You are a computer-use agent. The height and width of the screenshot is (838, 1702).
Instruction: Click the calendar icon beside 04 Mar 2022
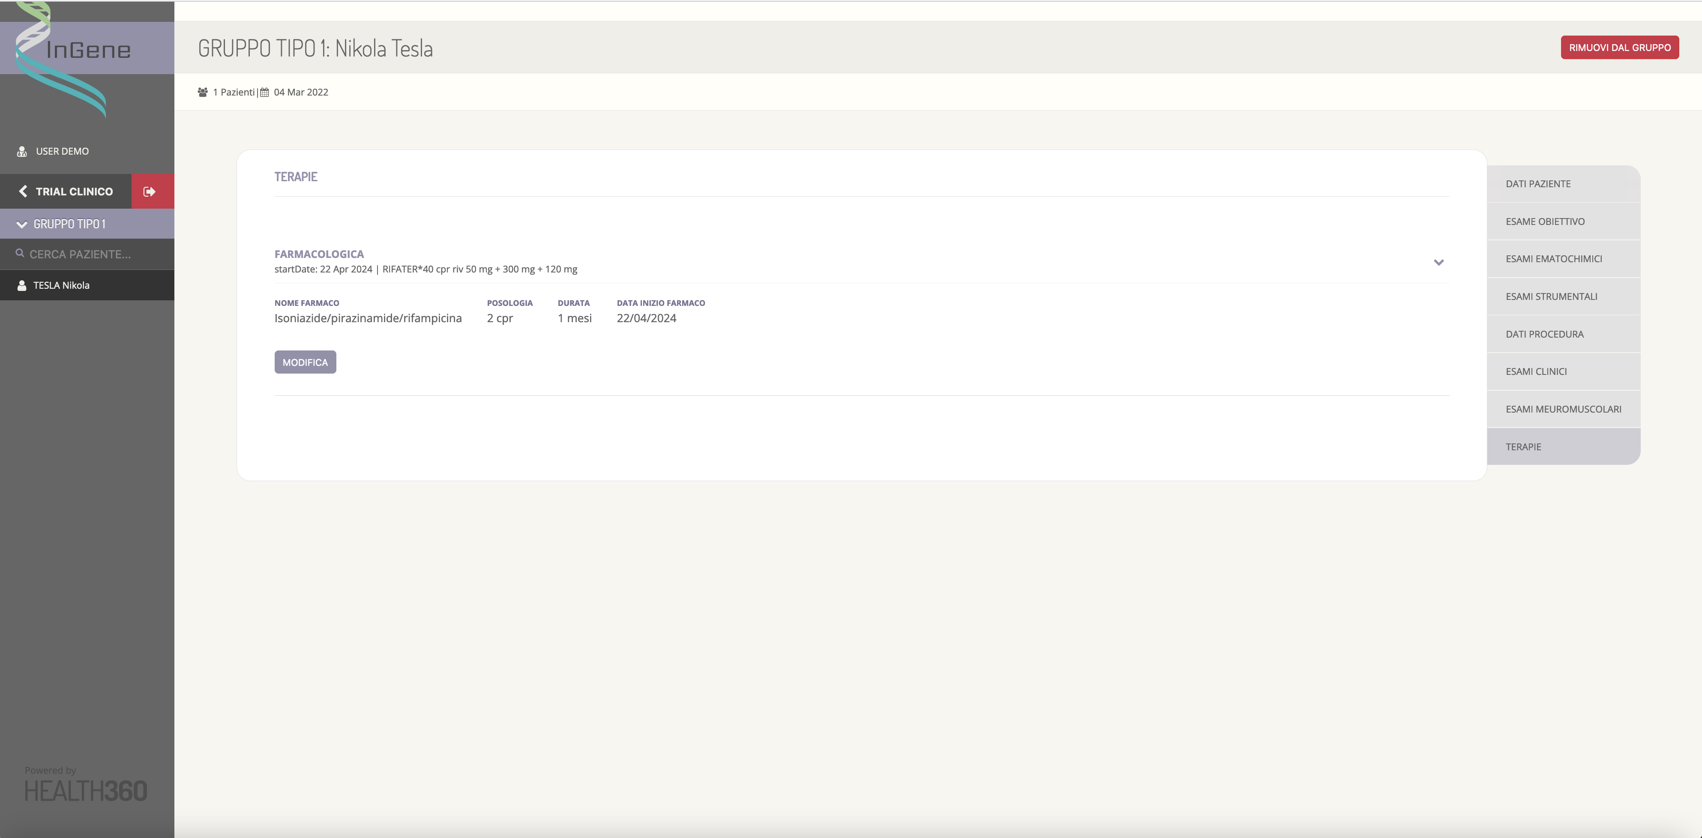(x=264, y=93)
